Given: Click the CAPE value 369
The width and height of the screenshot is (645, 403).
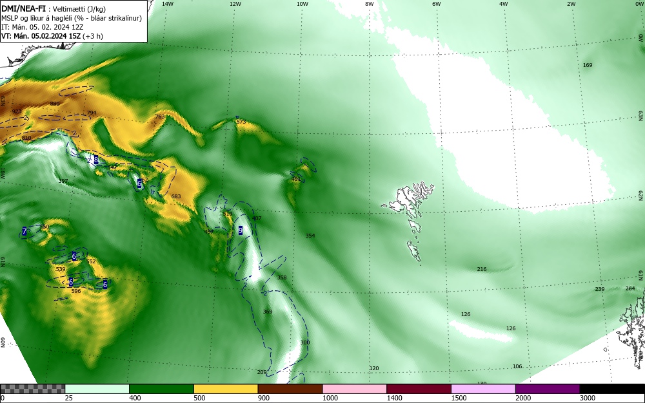Looking at the screenshot, I should 268,312.
